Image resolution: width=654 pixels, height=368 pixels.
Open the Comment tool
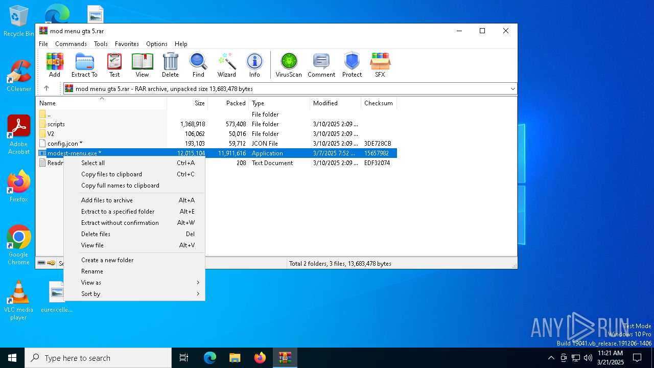321,65
